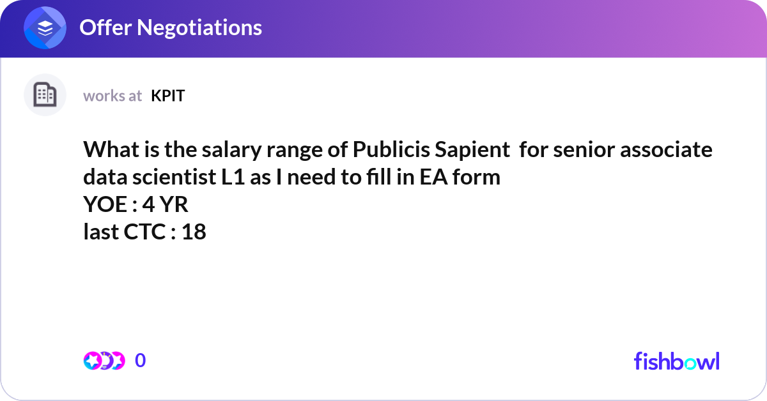Click the reaction count showing 0
767x401 pixels.
139,360
